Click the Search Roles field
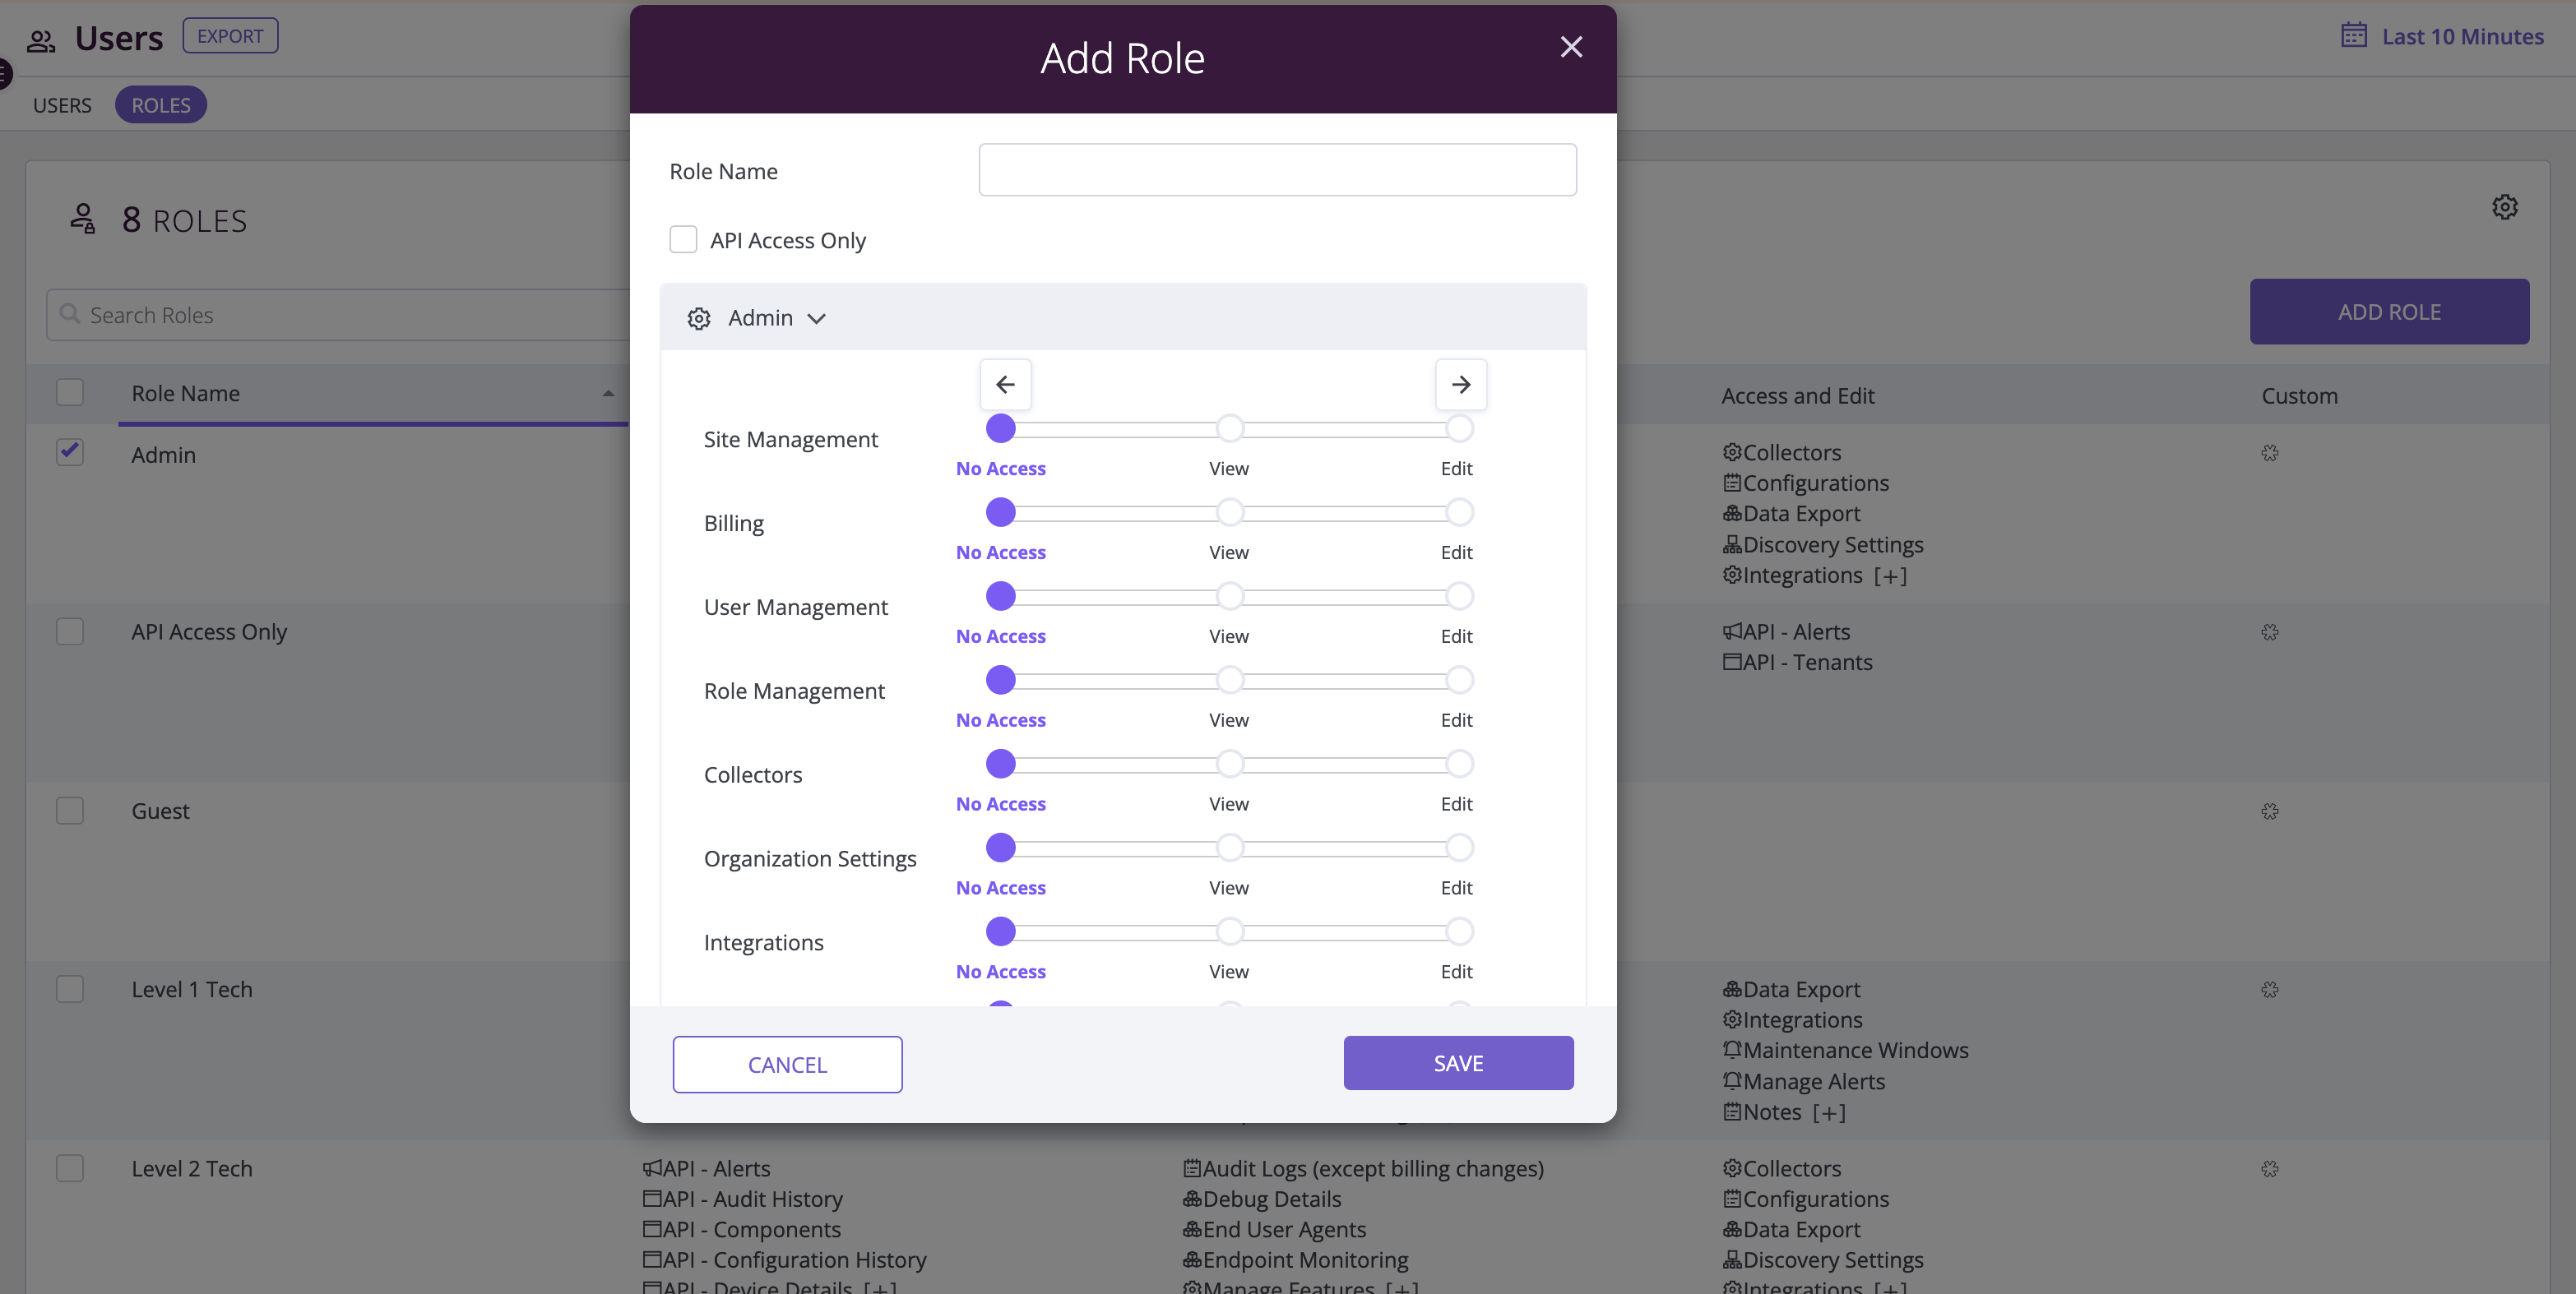The height and width of the screenshot is (1294, 2576). pos(340,315)
